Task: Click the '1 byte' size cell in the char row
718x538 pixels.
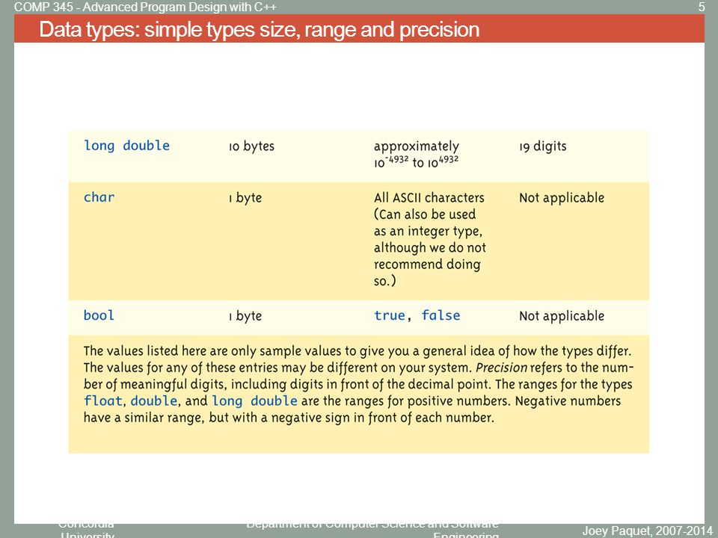Action: [x=245, y=198]
